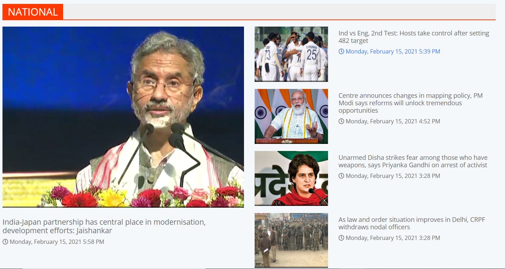Image resolution: width=505 pixels, height=269 pixels.
Task: Select the Priyanka Gandhi red scarf thumbnail
Action: [x=291, y=178]
